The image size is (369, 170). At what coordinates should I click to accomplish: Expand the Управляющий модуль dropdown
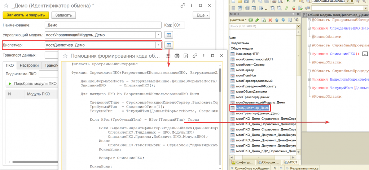tap(159, 35)
